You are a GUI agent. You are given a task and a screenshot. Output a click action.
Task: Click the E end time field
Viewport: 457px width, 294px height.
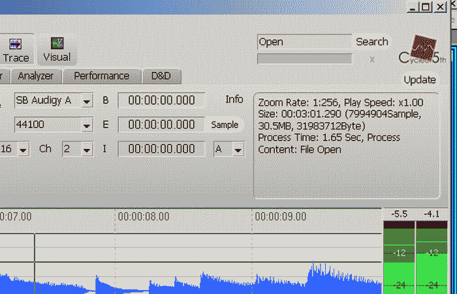[x=161, y=125]
